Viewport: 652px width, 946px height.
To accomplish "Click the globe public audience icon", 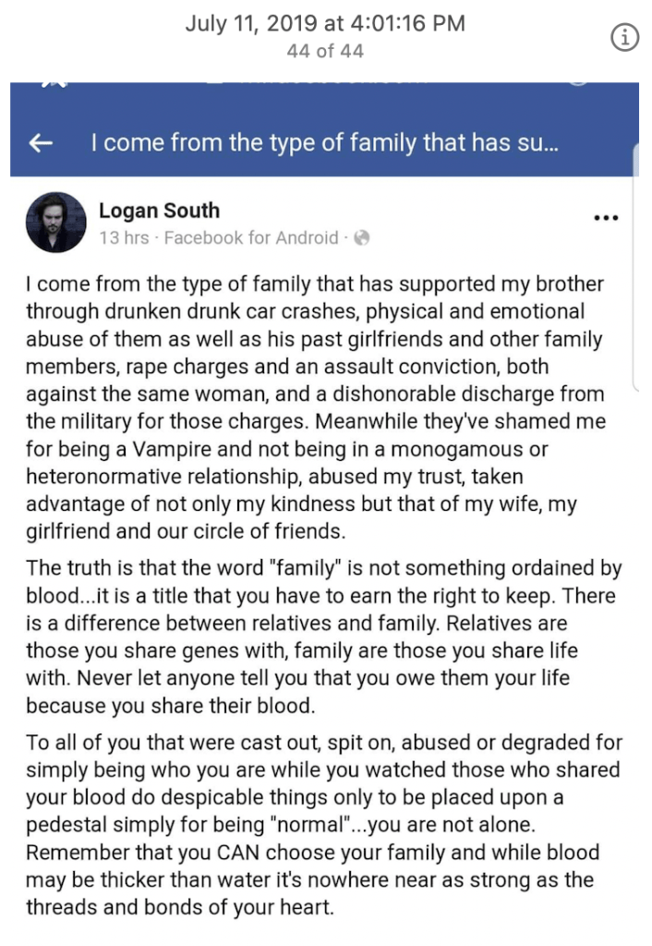I will click(362, 238).
